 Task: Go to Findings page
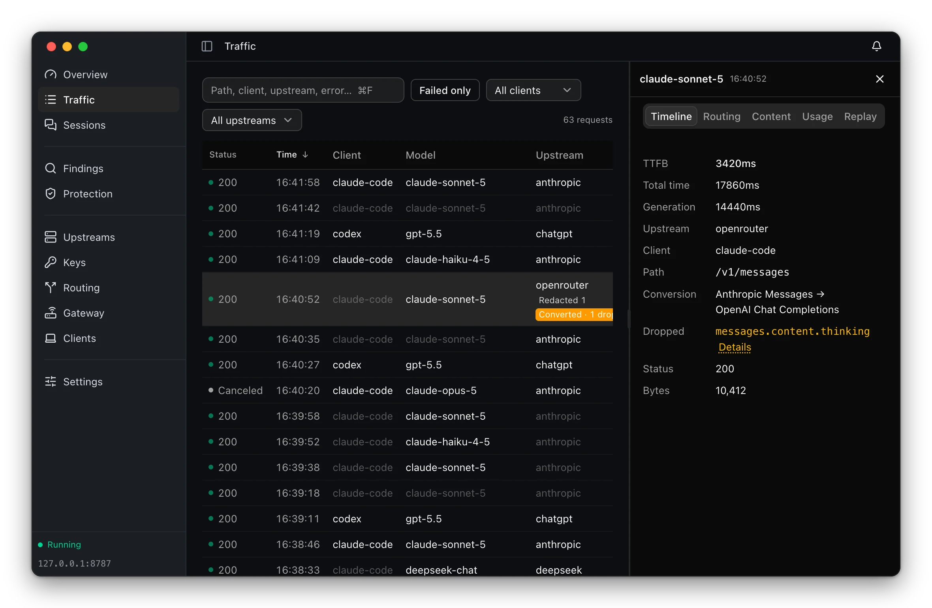(x=109, y=169)
